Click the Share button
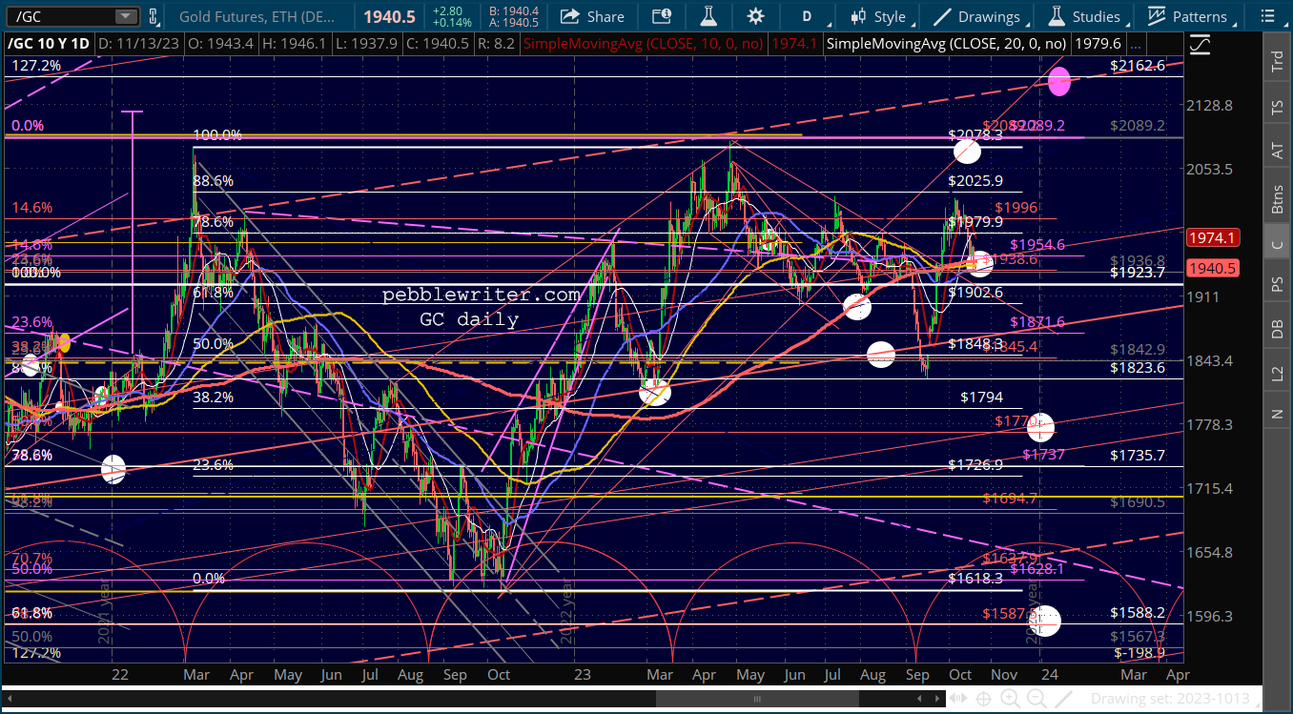 [x=592, y=16]
